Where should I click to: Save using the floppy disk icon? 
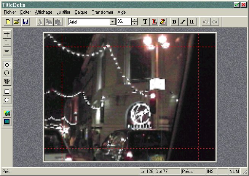click(26, 22)
